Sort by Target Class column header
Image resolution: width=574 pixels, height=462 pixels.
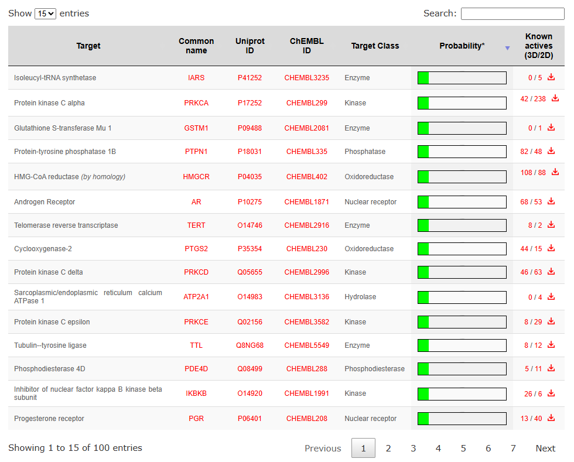pos(375,46)
